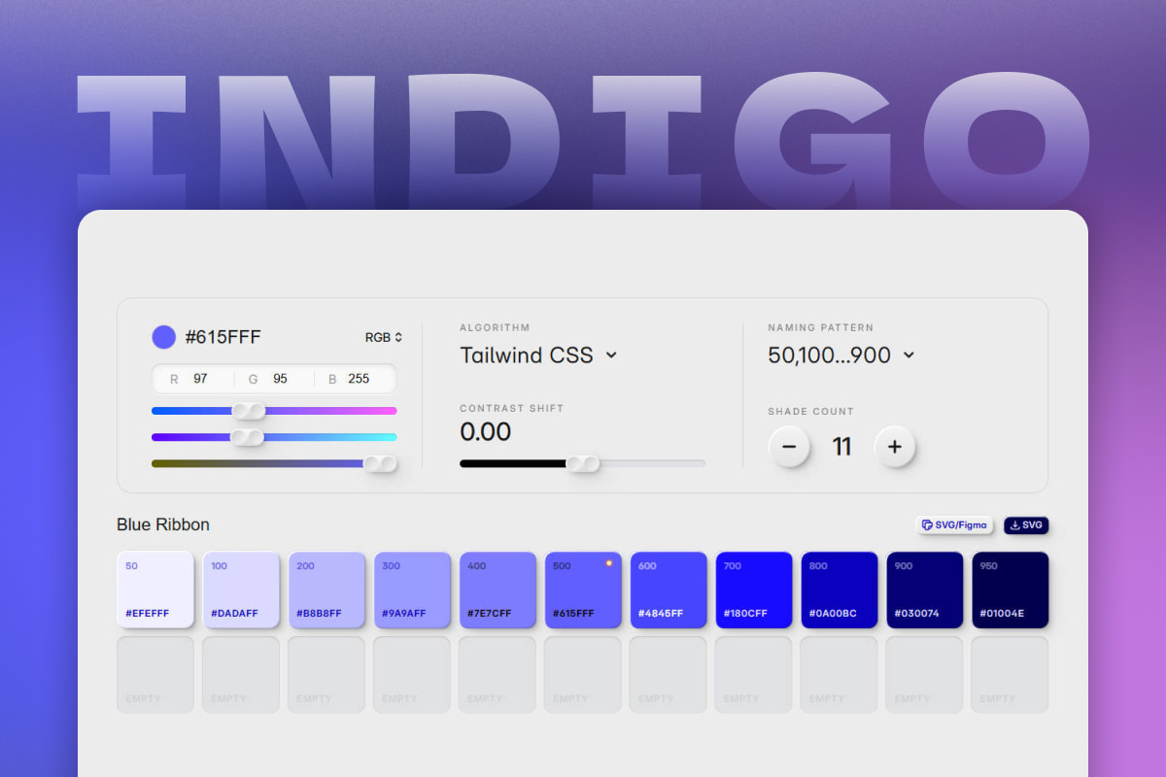Select the 800 shade swatch #0A00BC
This screenshot has width=1166, height=777.
coord(840,590)
